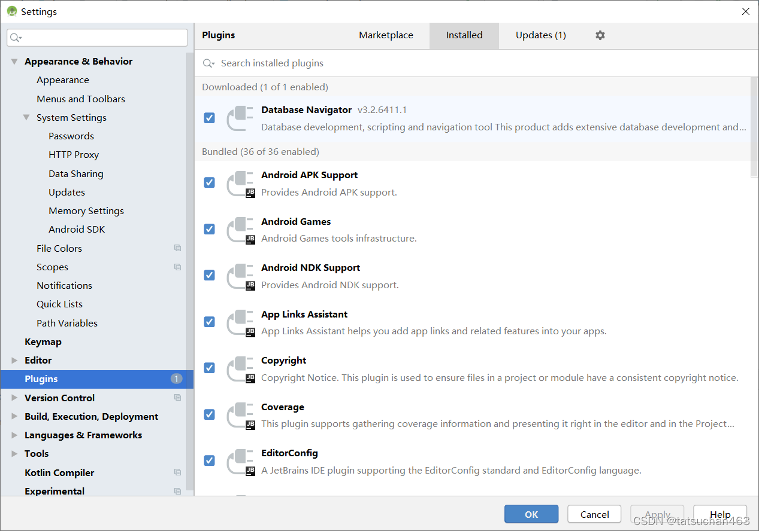Screen dimensions: 759x531
Task: Click the project-level icon next to Scopes
Action: (177, 267)
